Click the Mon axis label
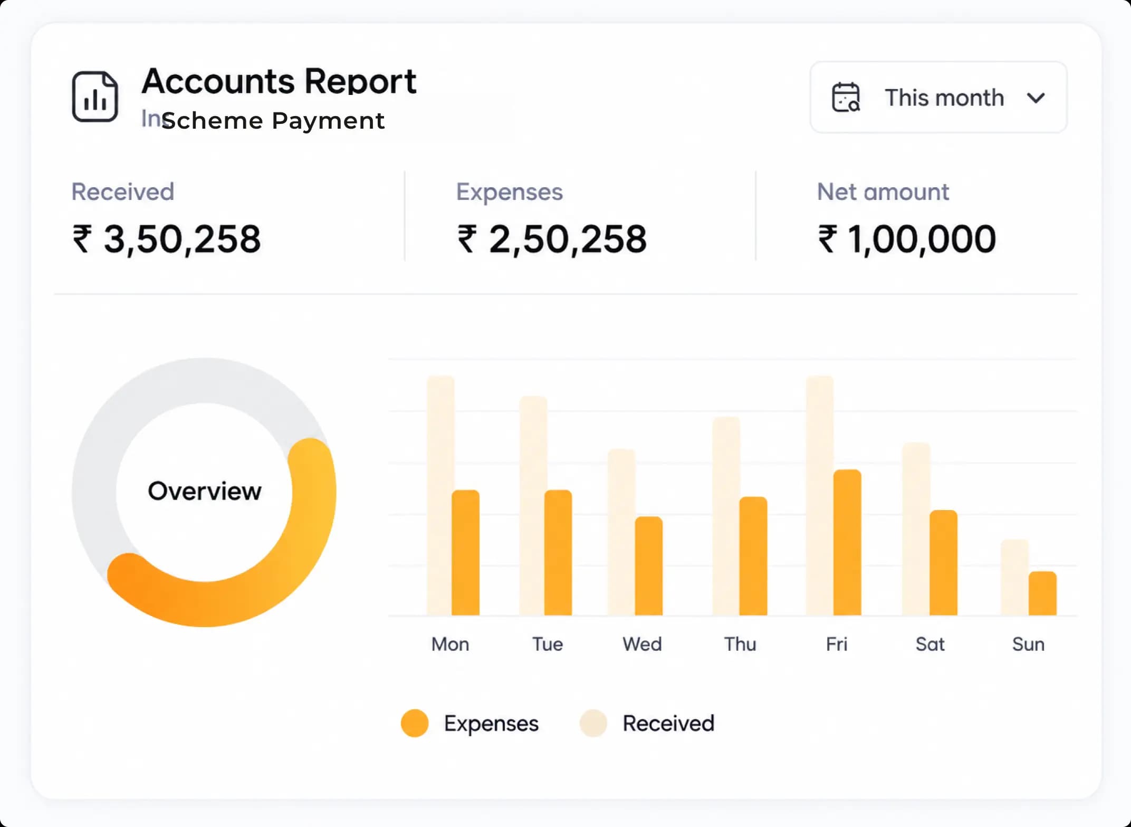 pos(450,644)
